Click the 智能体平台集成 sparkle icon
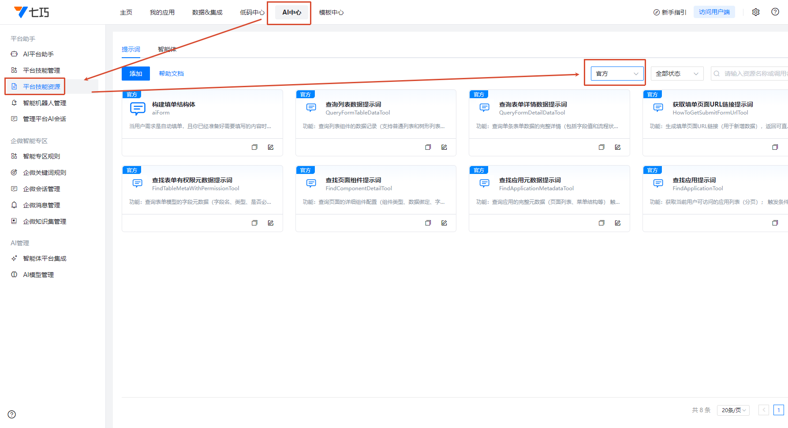Viewport: 788px width, 428px height. [14, 258]
